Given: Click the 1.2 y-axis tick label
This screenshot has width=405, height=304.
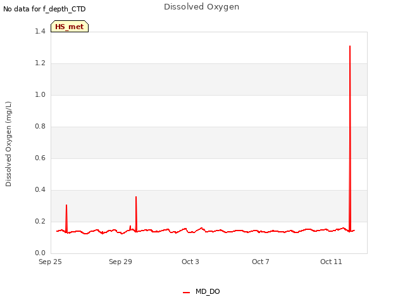Looking at the screenshot, I should pos(40,63).
